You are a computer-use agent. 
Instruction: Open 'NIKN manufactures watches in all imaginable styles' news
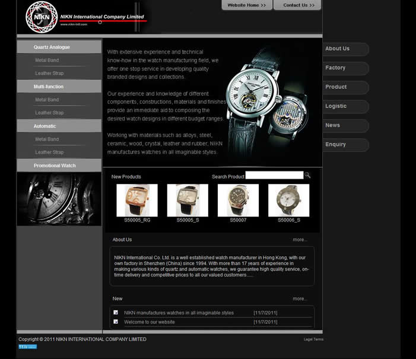[x=179, y=313]
